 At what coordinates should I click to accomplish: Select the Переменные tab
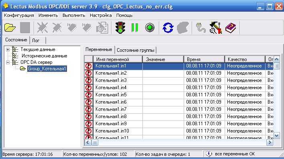99,49
